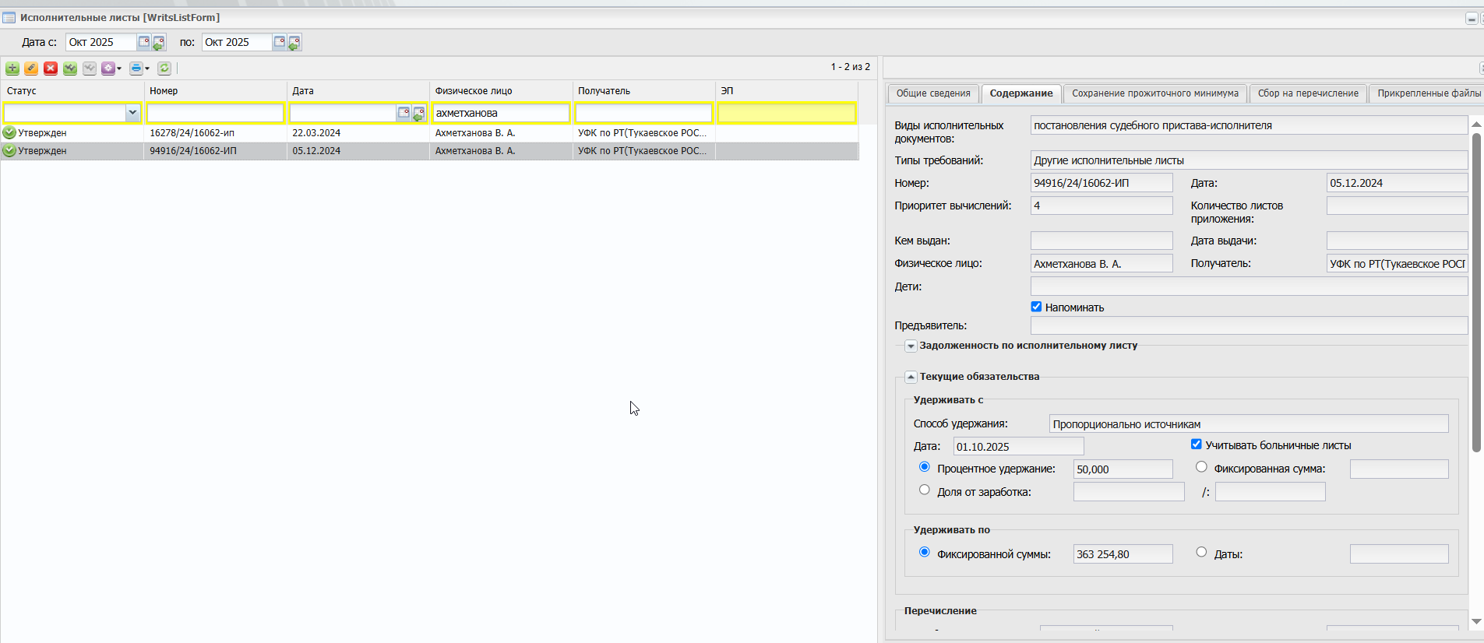This screenshot has width=1484, height=643.
Task: Click the 'Способ удержания' field
Action: (x=1249, y=423)
